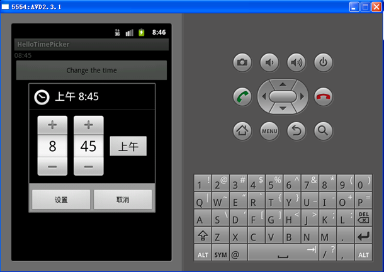Click the signal strength icon
The width and height of the screenshot is (384, 272).
click(129, 33)
